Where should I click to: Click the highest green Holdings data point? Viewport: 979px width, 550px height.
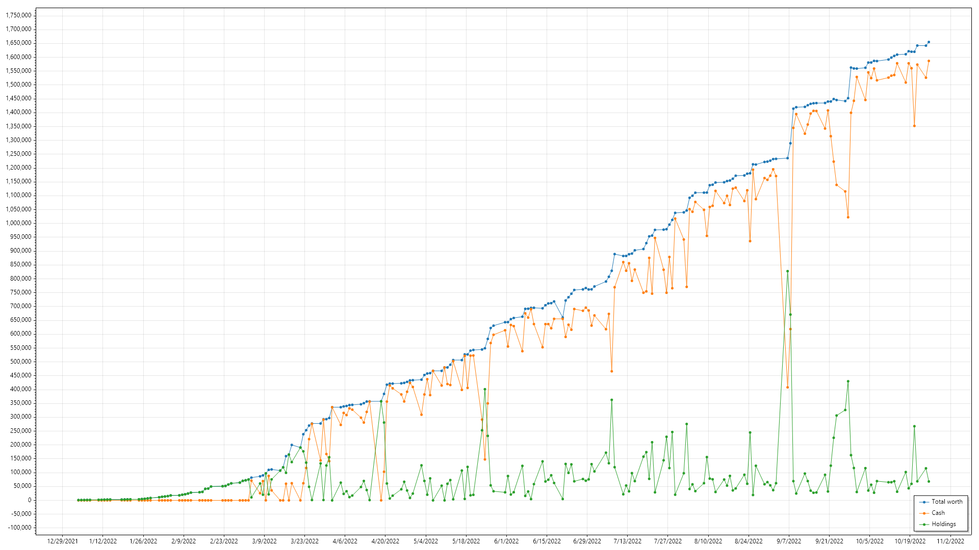(787, 271)
